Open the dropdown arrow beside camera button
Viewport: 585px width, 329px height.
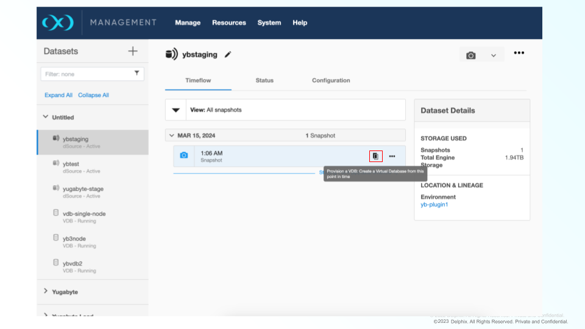(x=494, y=55)
